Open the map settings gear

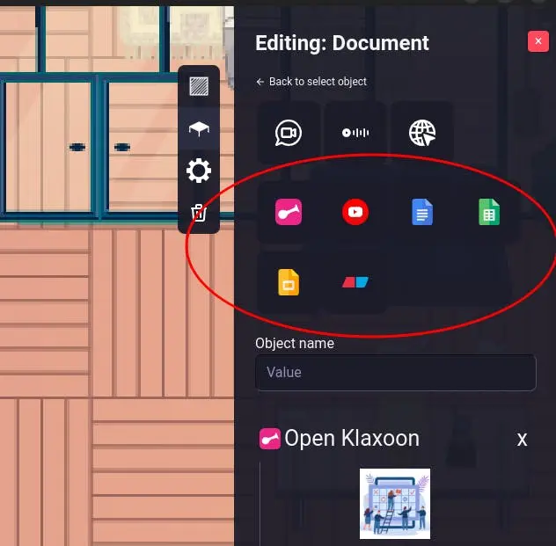coord(199,171)
